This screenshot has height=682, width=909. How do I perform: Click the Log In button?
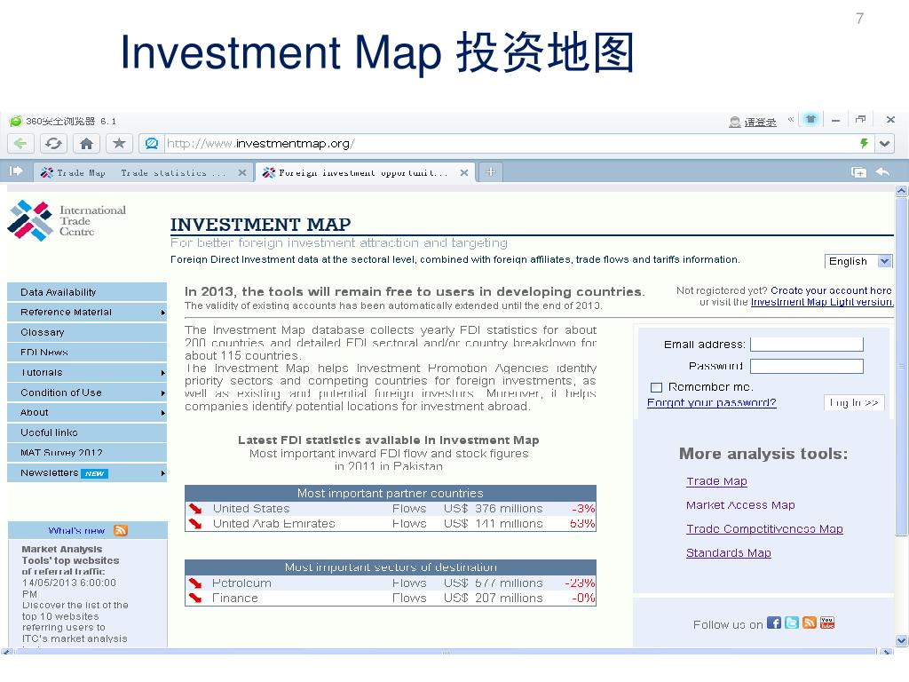(854, 402)
